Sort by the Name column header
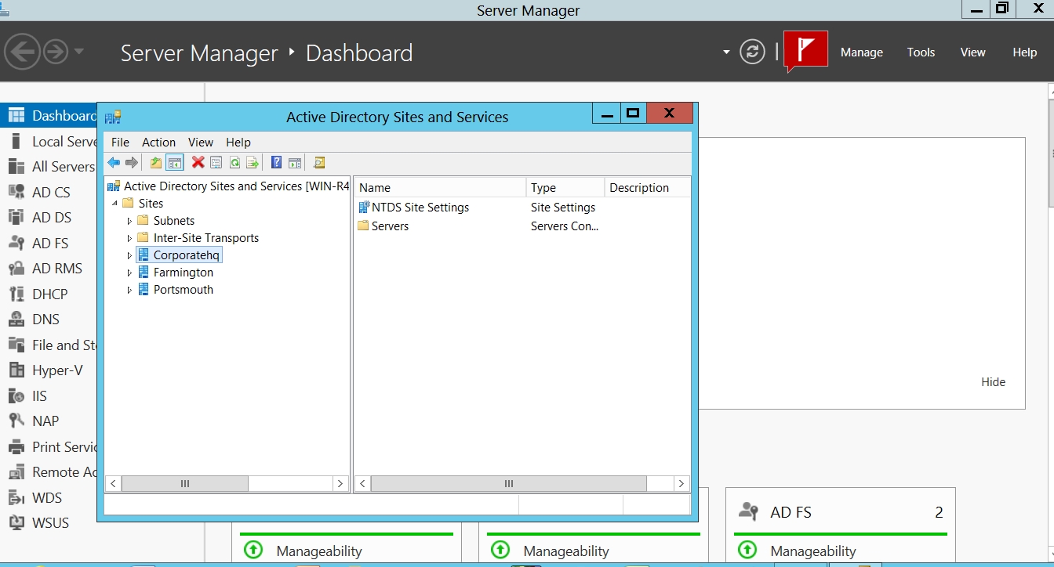The width and height of the screenshot is (1054, 567). tap(441, 188)
